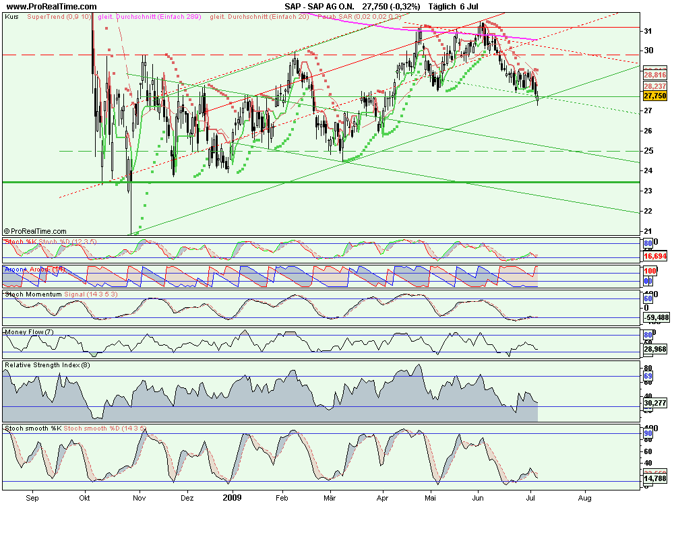
Task: Click the 'Aroon+ Aroon- (14)' panel label
Action: click(x=35, y=269)
